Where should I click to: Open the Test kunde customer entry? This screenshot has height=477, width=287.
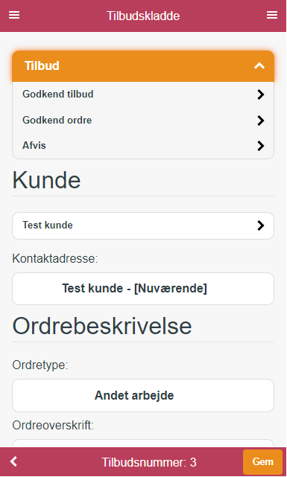coord(143,225)
